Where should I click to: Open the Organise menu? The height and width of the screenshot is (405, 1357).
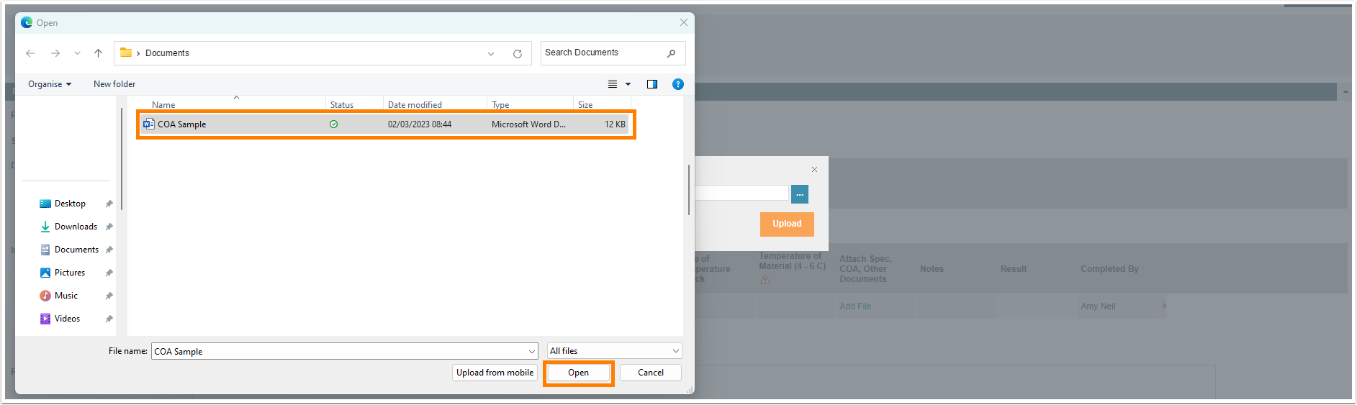50,84
